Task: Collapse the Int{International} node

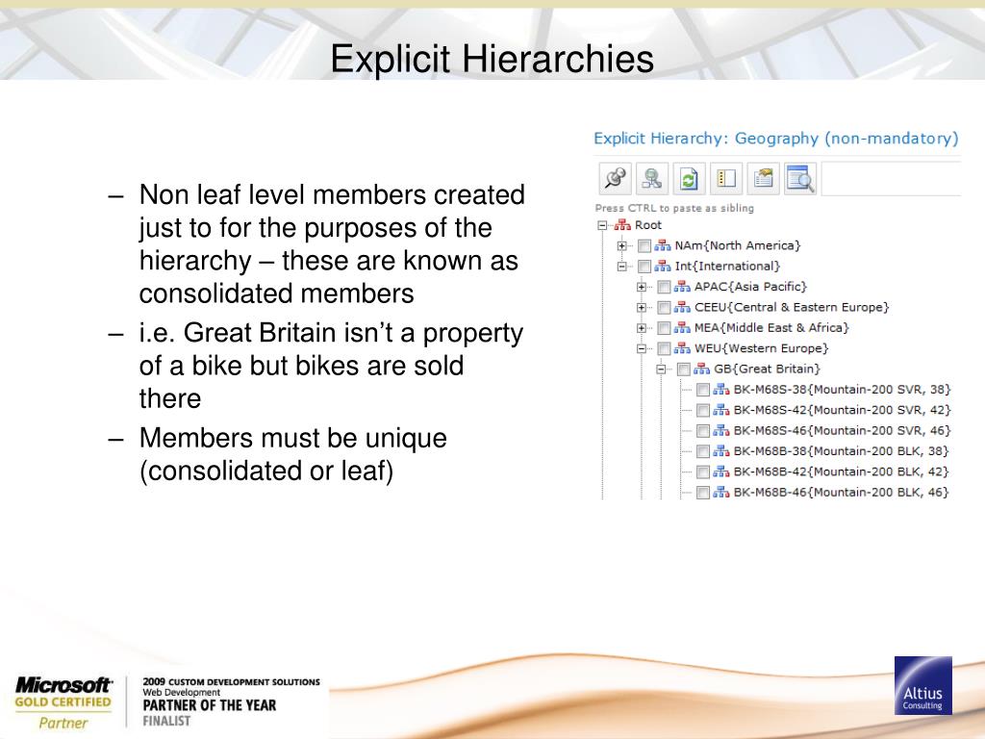Action: point(621,267)
